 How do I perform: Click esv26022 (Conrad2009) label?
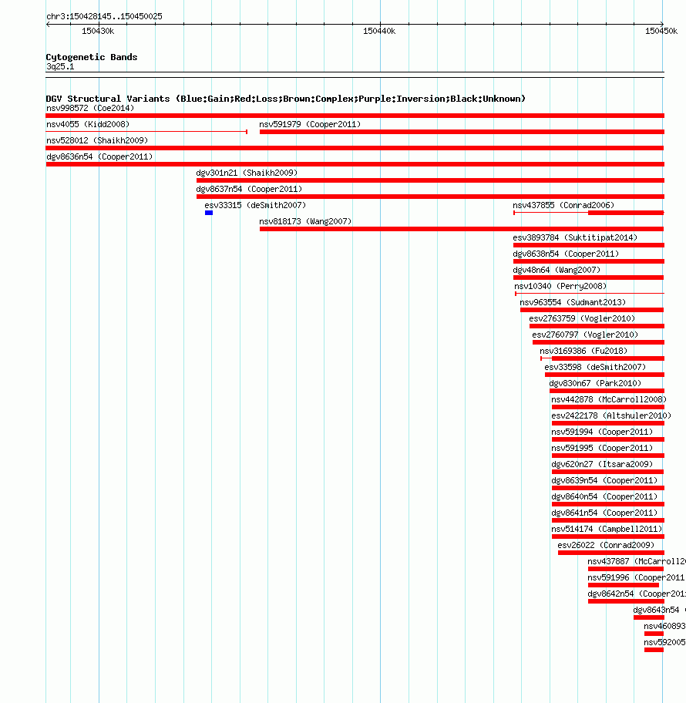[x=606, y=545]
